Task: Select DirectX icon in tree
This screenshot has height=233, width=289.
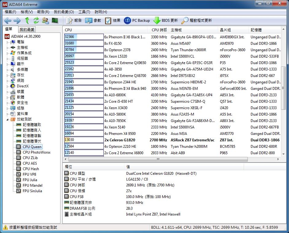Action: pos(13,86)
